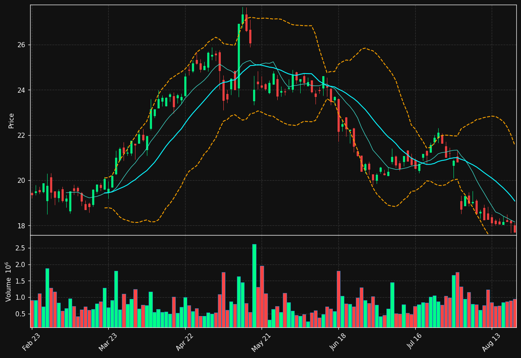Click the 26 price tick label
This screenshot has height=358, width=521.
coord(22,45)
